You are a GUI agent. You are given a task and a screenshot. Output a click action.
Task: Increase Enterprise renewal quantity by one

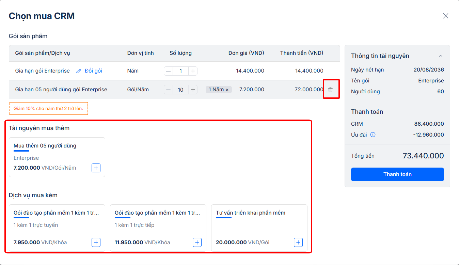[x=193, y=71]
